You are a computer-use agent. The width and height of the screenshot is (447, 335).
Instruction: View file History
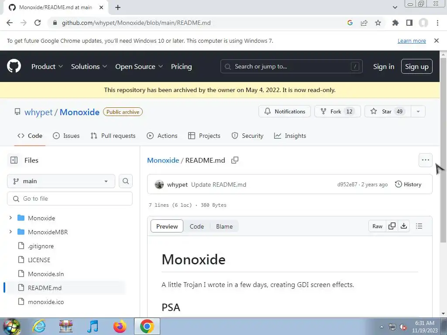coord(408,185)
